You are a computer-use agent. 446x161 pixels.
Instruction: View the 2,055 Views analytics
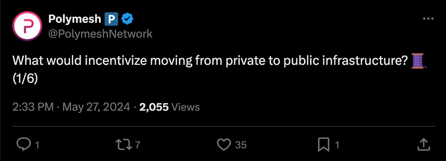point(169,107)
